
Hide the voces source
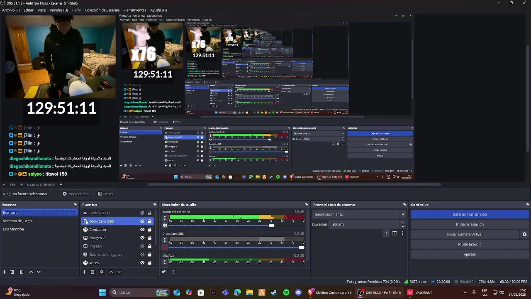point(142,263)
